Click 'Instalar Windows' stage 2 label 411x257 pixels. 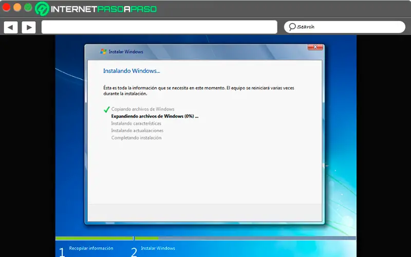coord(158,248)
